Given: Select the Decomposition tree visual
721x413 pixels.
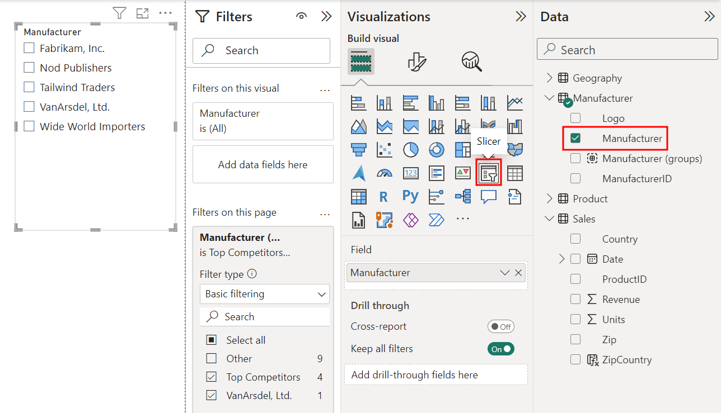Looking at the screenshot, I should tap(462, 197).
